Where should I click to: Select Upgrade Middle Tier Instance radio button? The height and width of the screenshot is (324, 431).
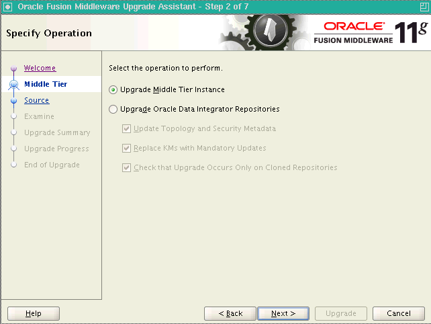coord(113,90)
